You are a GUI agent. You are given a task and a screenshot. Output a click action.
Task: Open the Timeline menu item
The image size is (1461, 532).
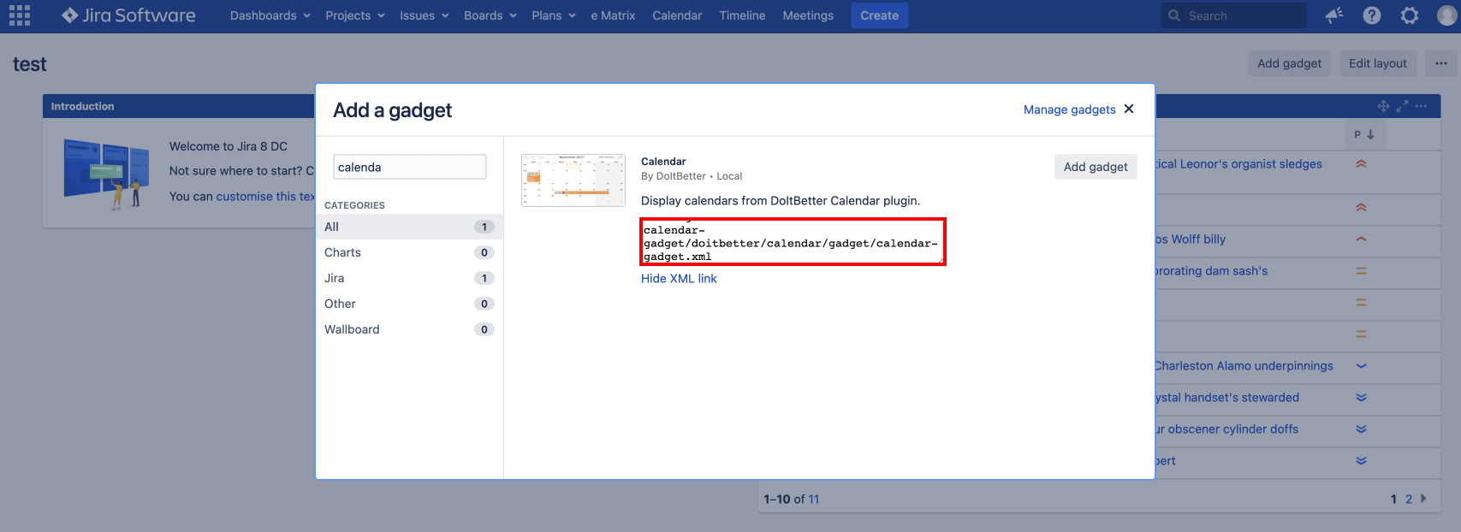742,15
